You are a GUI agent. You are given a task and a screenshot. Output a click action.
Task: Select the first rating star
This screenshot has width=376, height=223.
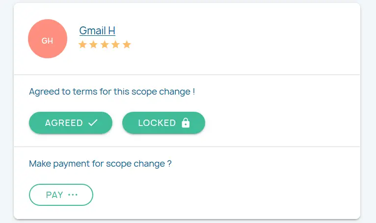(x=82, y=45)
